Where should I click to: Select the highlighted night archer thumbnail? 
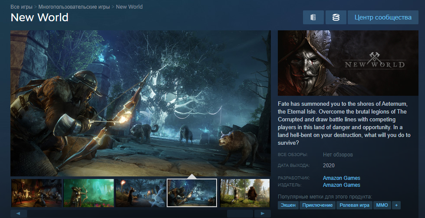(192, 193)
